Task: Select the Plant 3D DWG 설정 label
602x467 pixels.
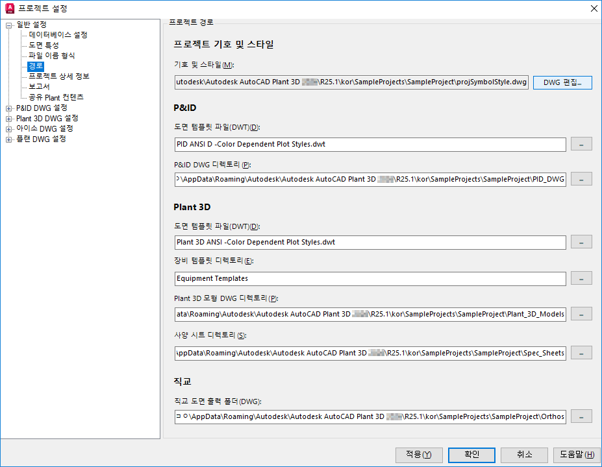Action: point(47,119)
